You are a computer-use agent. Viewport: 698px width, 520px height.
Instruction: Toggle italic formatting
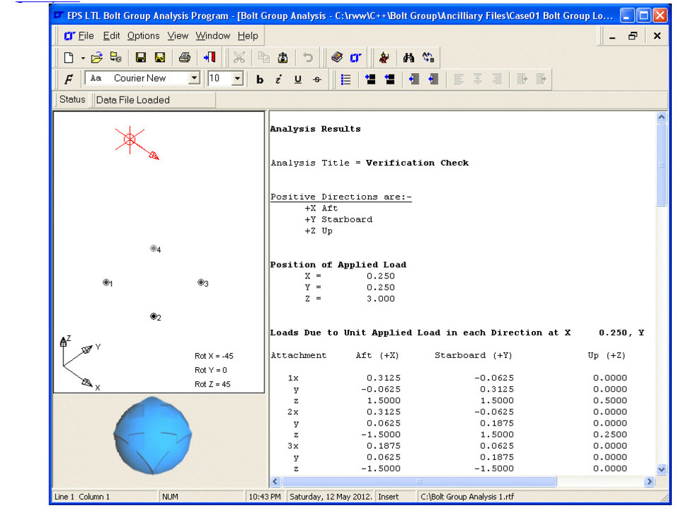[278, 79]
